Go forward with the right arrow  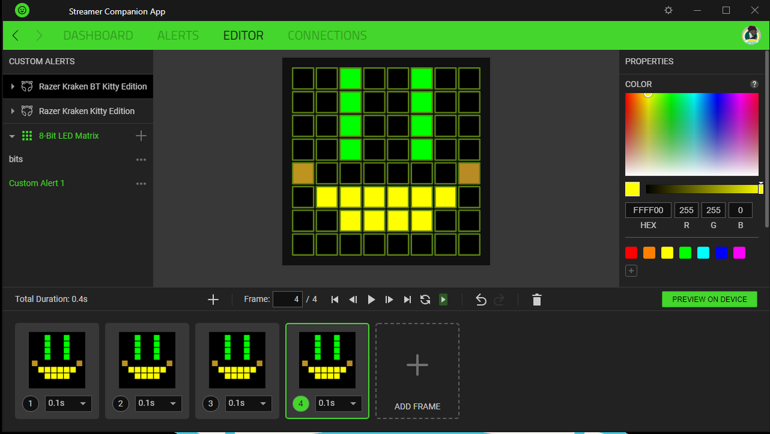[40, 35]
